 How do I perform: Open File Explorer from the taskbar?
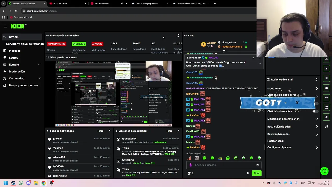pos(36,183)
